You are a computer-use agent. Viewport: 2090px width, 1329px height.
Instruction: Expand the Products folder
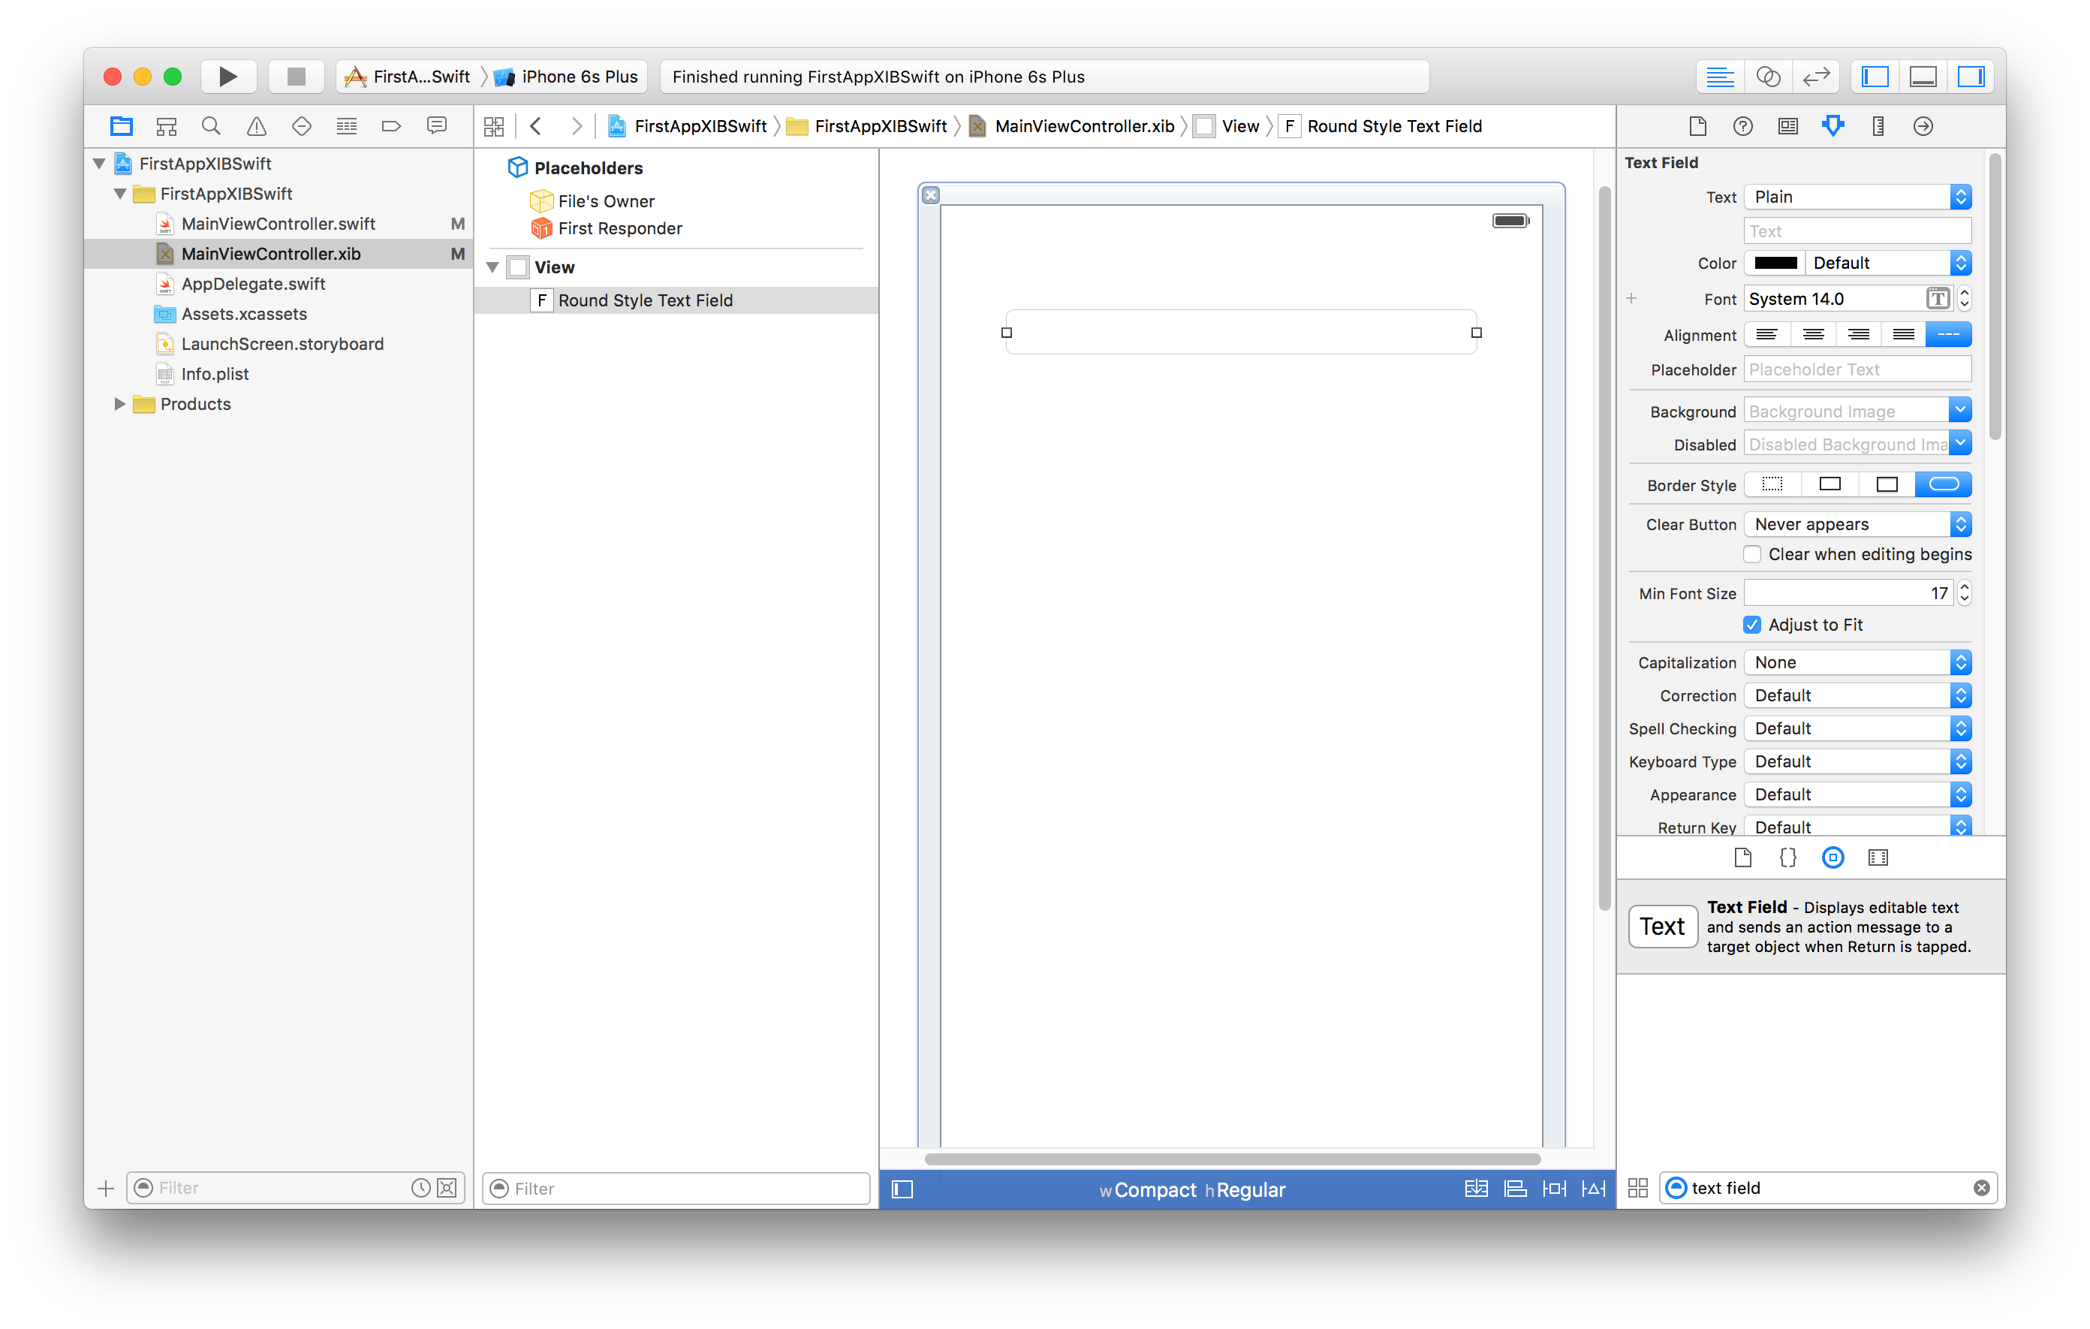pyautogui.click(x=120, y=404)
